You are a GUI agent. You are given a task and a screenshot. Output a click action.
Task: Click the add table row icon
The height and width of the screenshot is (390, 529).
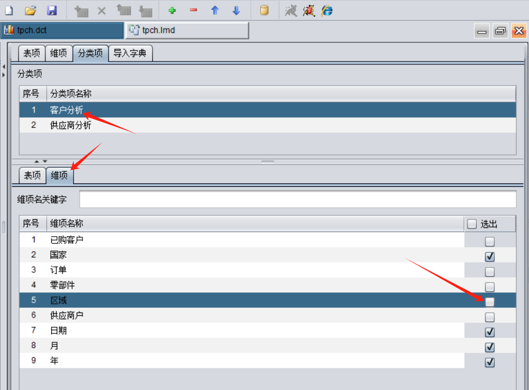81,11
